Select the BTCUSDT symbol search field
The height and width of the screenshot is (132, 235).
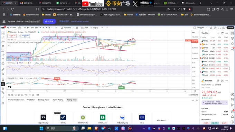tap(12, 28)
